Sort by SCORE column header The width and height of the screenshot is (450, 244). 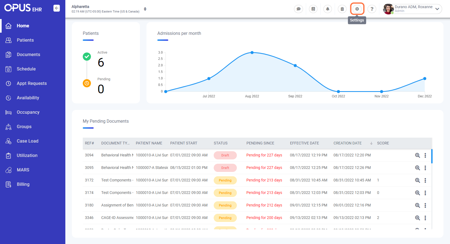(383, 143)
